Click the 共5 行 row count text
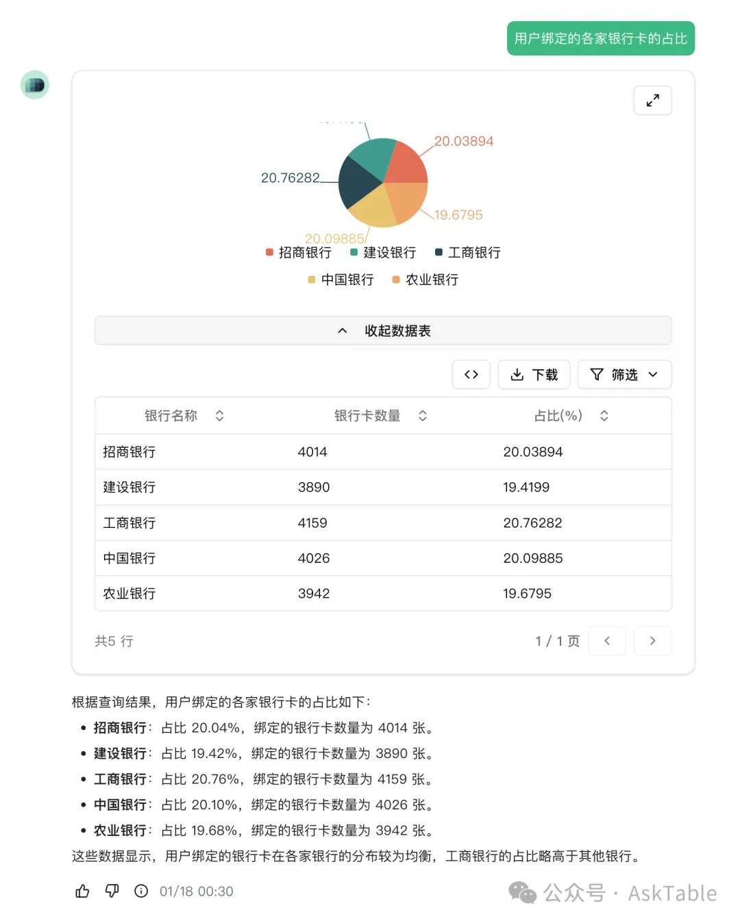Image resolution: width=740 pixels, height=923 pixels. click(x=114, y=641)
